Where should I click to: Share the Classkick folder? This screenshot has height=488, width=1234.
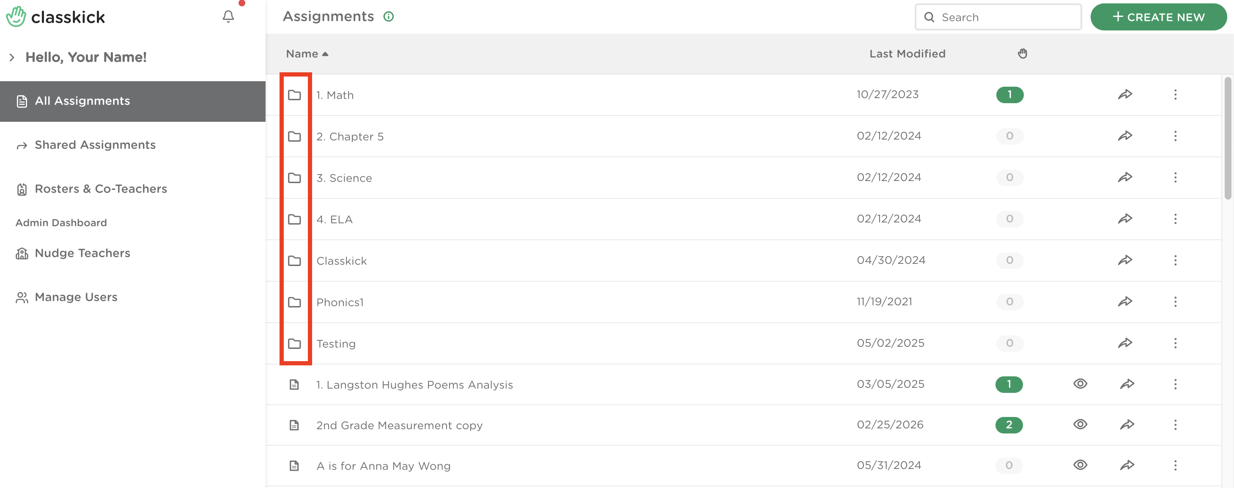[x=1125, y=260]
